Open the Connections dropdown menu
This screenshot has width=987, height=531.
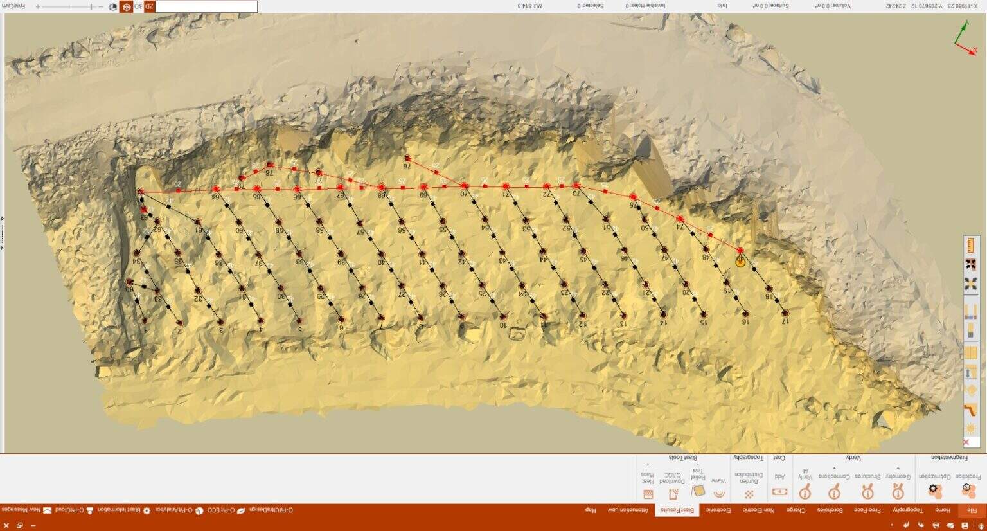click(834, 468)
